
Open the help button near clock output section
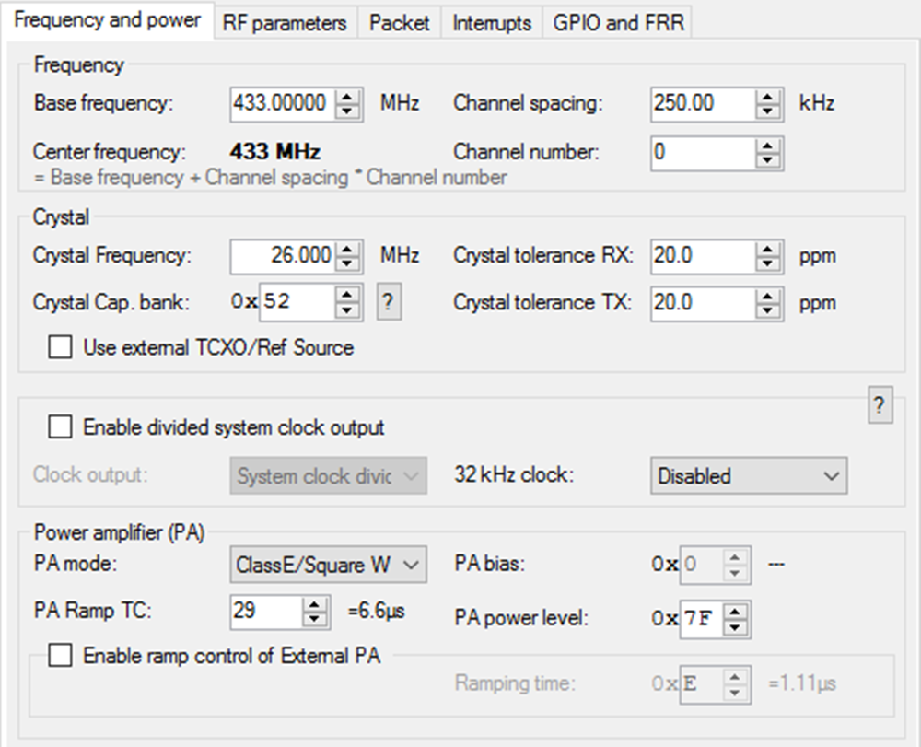tap(880, 406)
